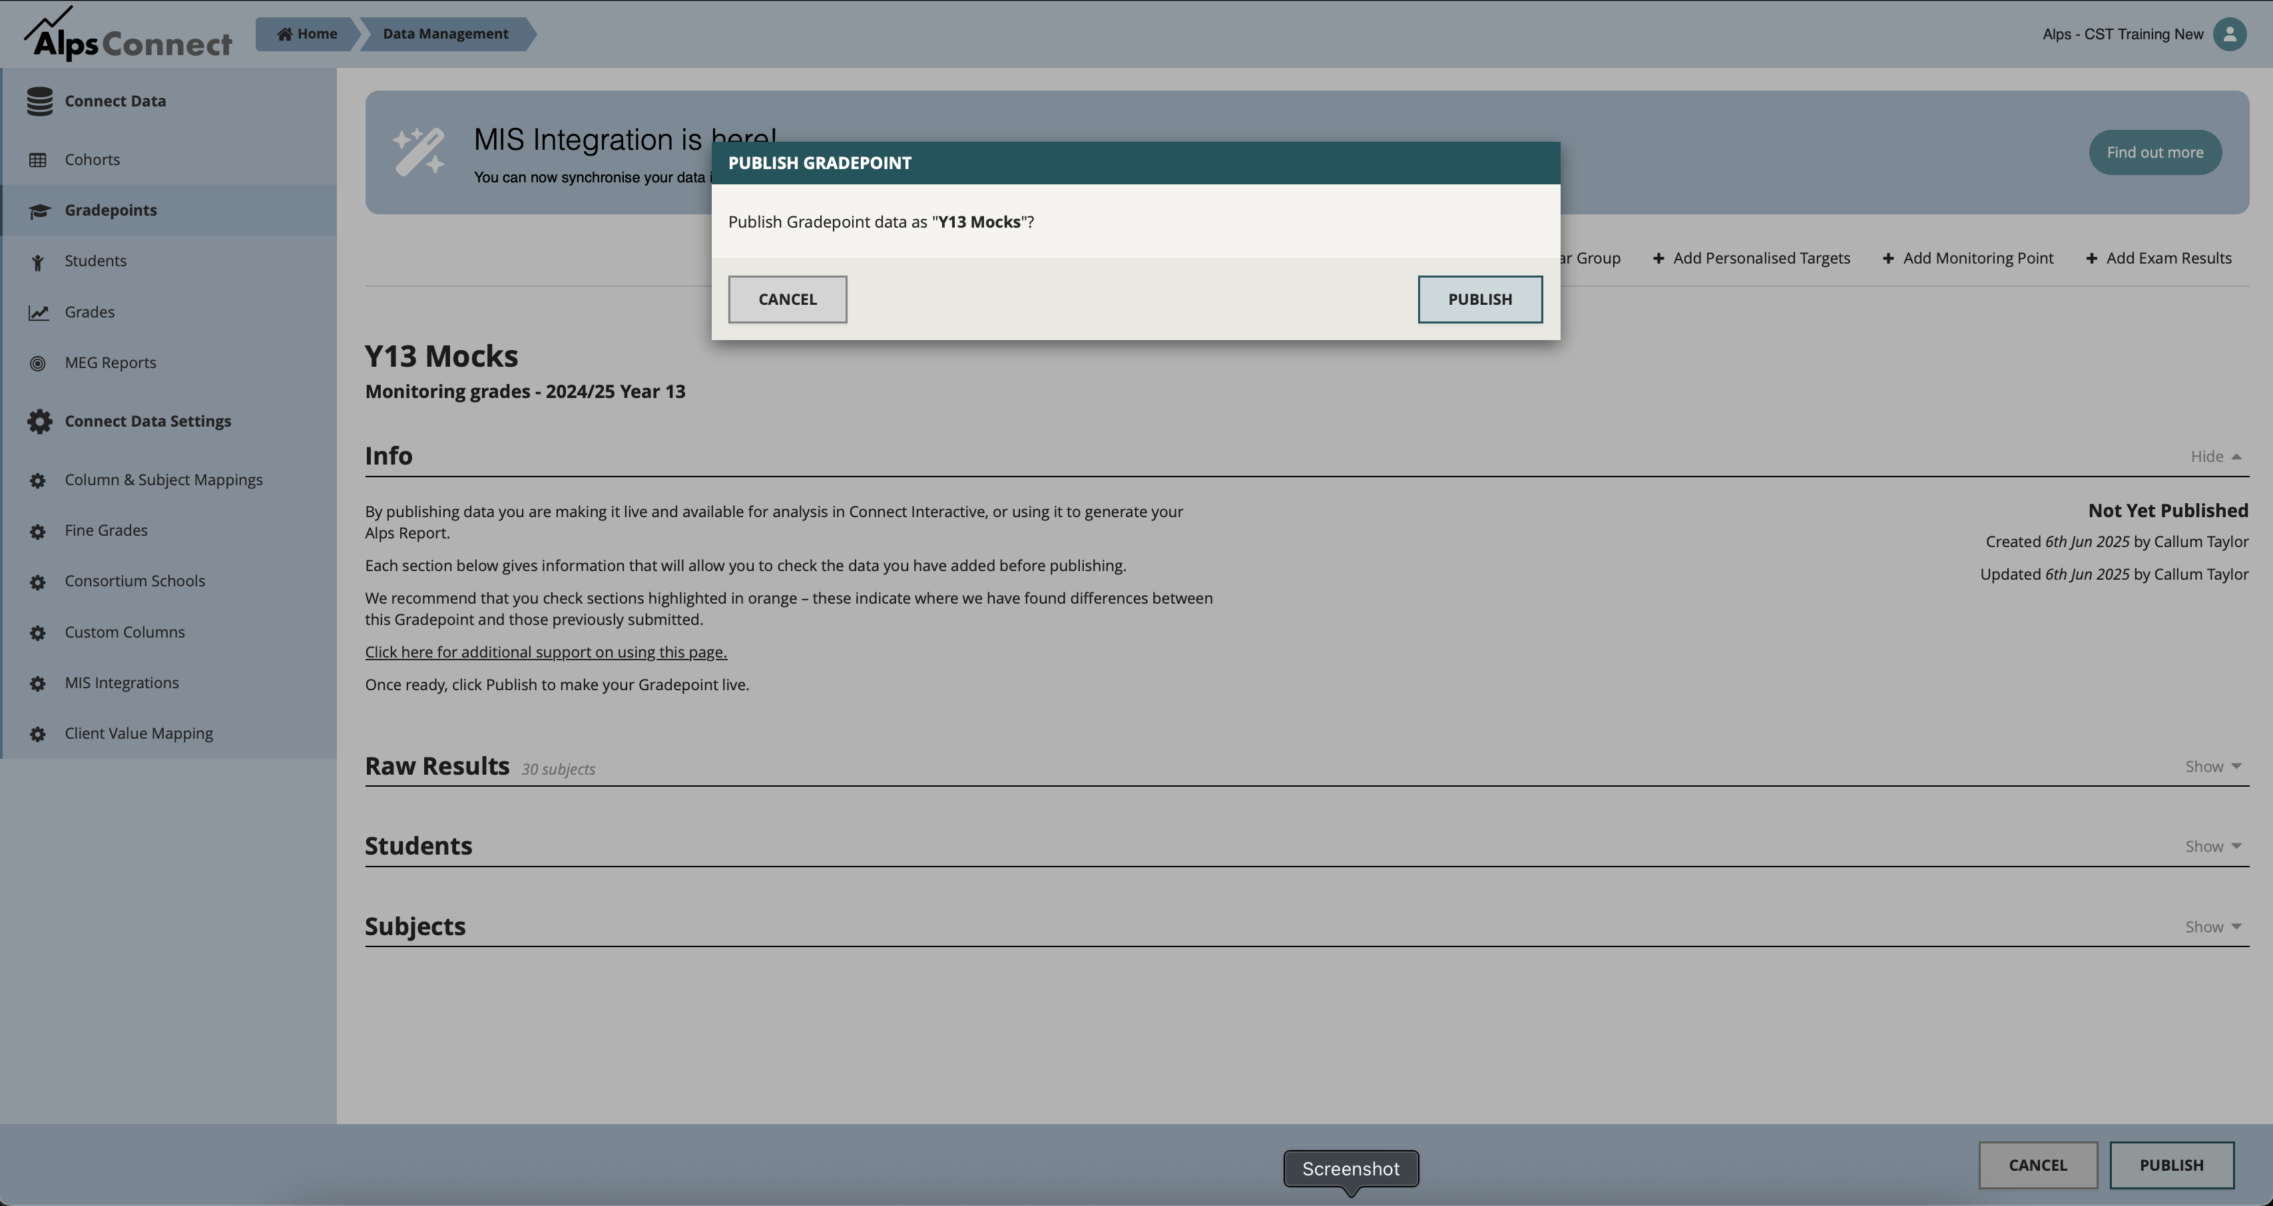Screen dimensions: 2273x1206
Task: Click the Consortium Schools gear icon
Action: coord(37,582)
